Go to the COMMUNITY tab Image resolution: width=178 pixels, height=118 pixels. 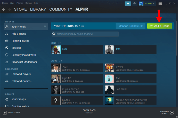pos(61,9)
